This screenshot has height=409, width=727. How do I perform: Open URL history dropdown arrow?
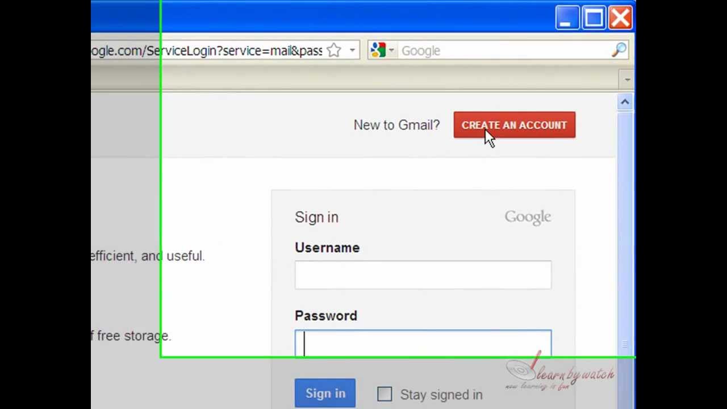click(x=352, y=51)
